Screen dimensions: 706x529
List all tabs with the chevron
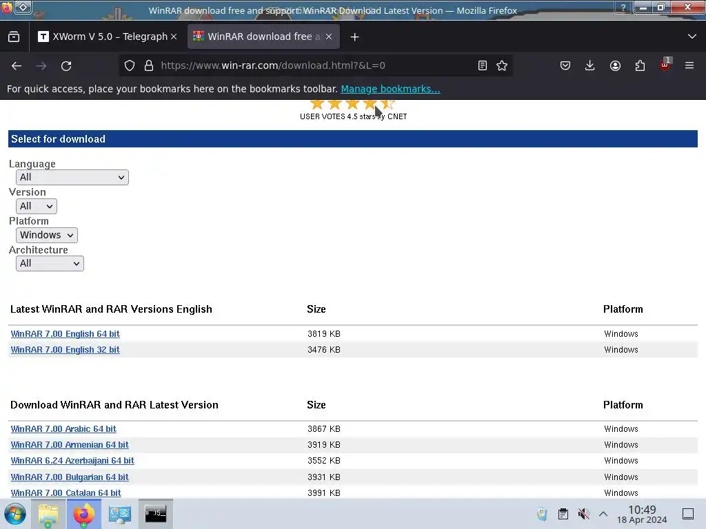click(x=692, y=37)
